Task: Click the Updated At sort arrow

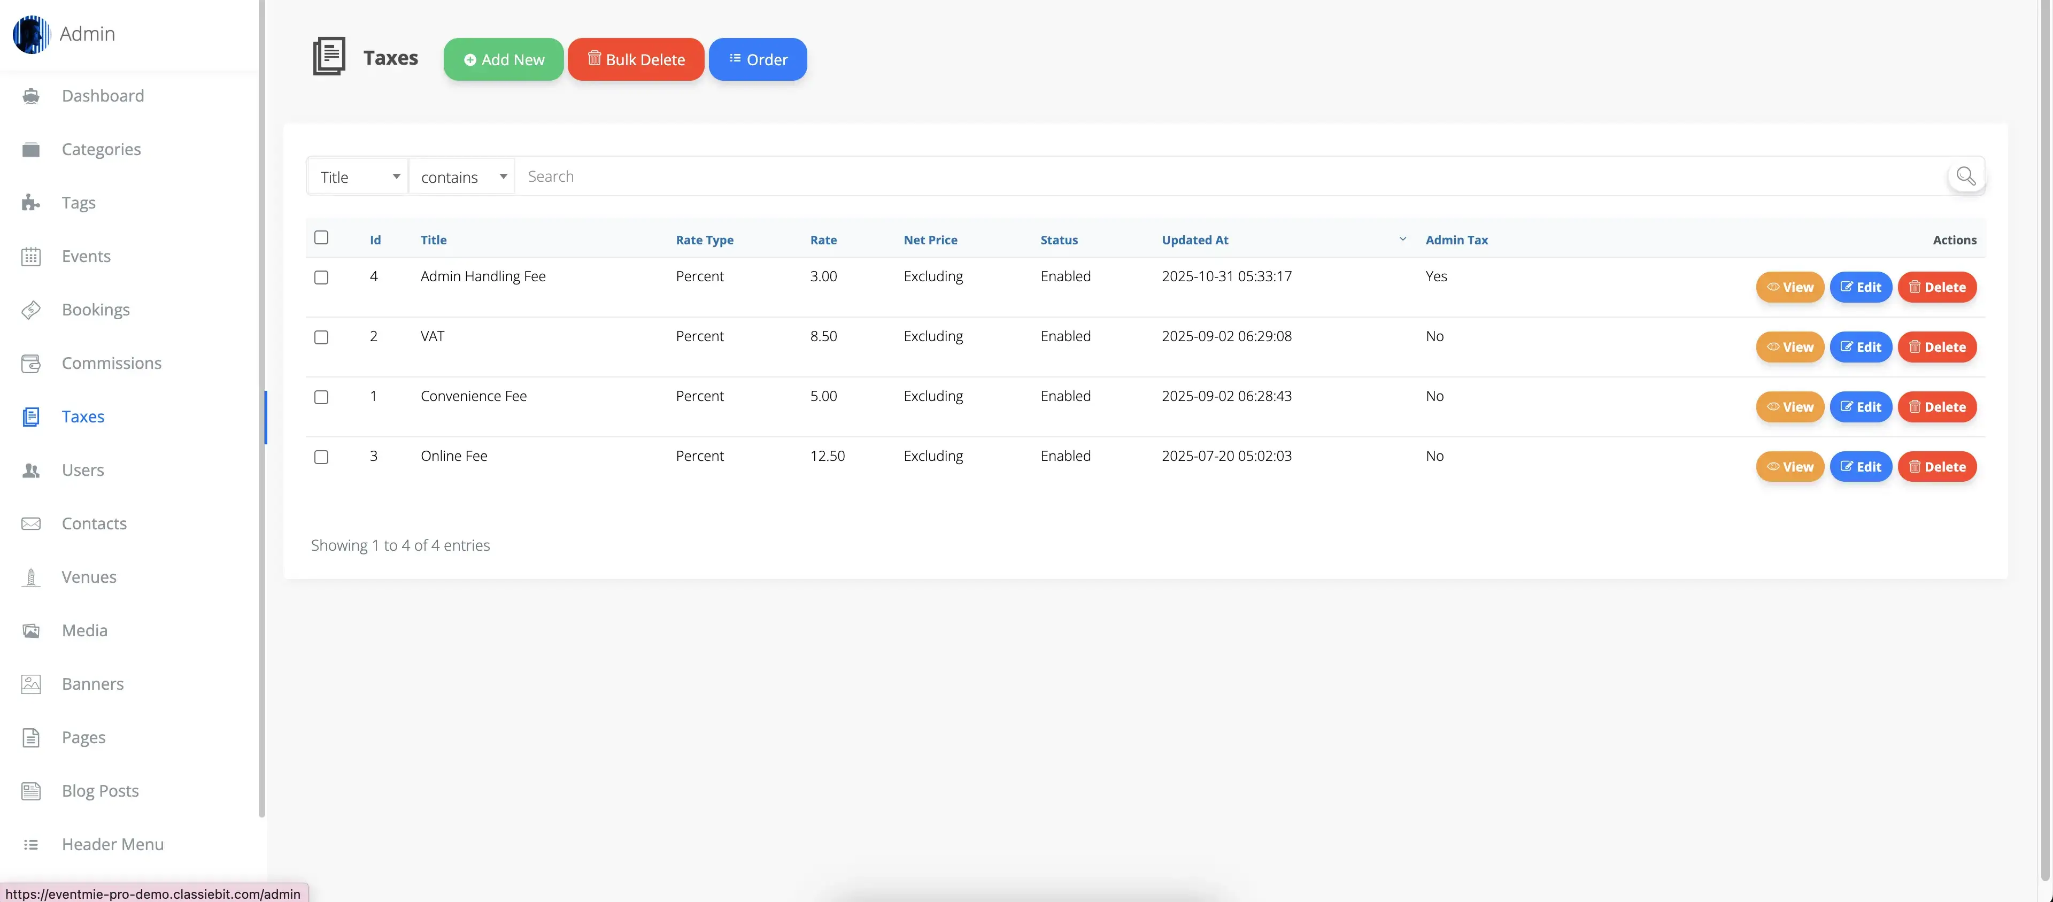Action: [1402, 239]
